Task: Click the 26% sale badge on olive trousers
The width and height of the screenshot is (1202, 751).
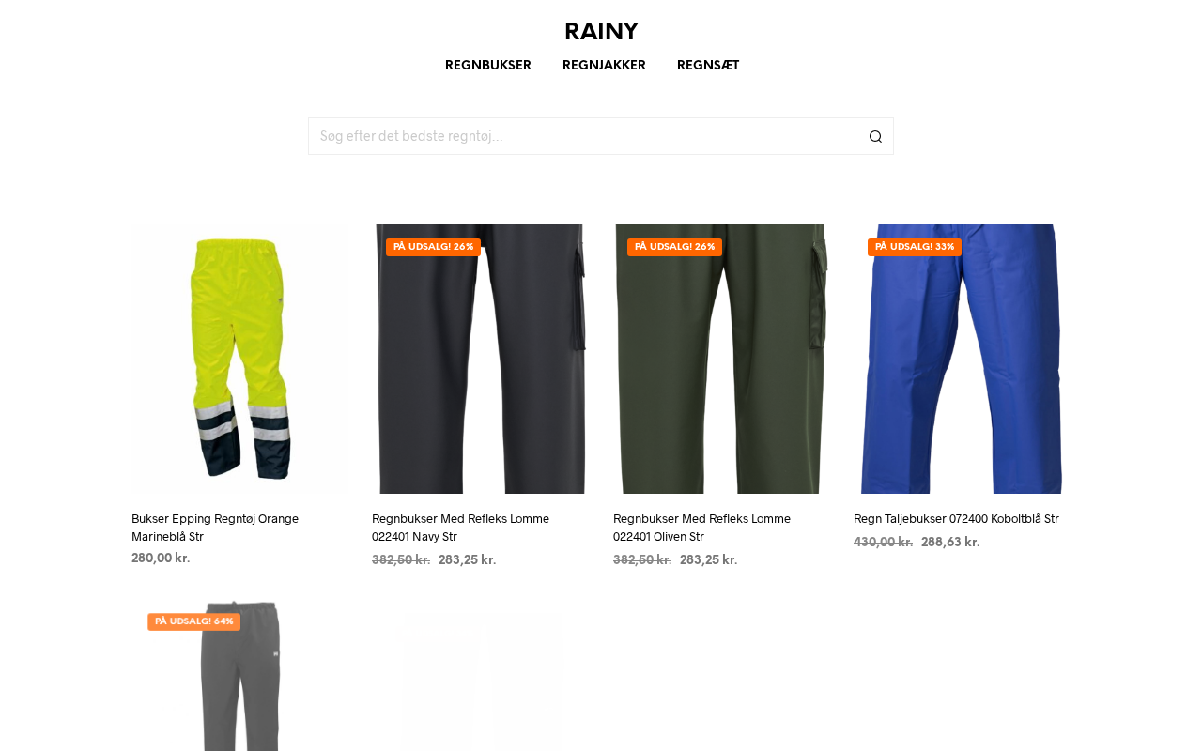Action: (674, 247)
